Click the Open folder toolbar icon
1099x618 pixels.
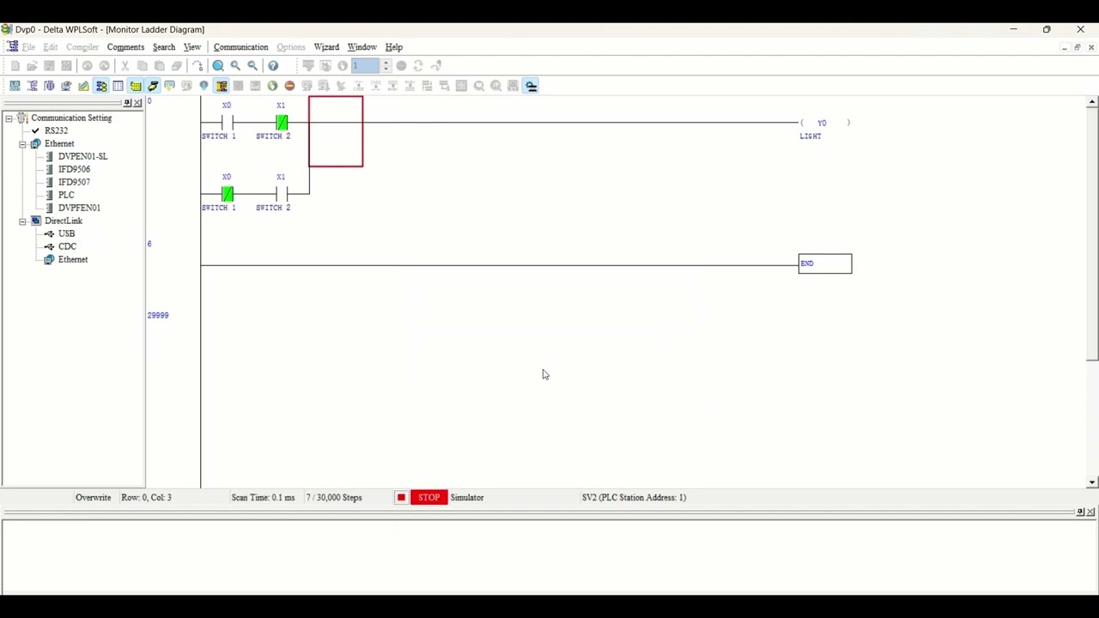[32, 66]
